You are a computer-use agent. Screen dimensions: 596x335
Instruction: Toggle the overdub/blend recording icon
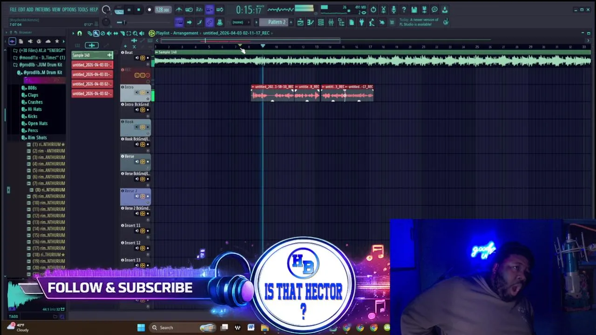[210, 10]
